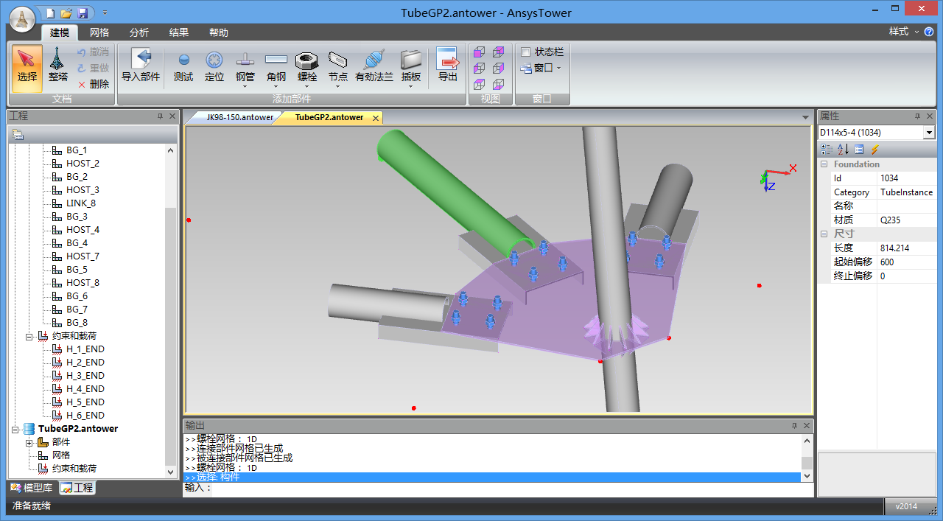
Task: Switch to the 帮助 ribbon tab
Action: [x=219, y=32]
